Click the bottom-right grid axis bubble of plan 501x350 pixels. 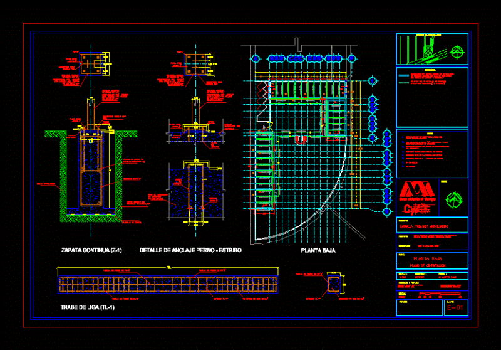point(387,211)
